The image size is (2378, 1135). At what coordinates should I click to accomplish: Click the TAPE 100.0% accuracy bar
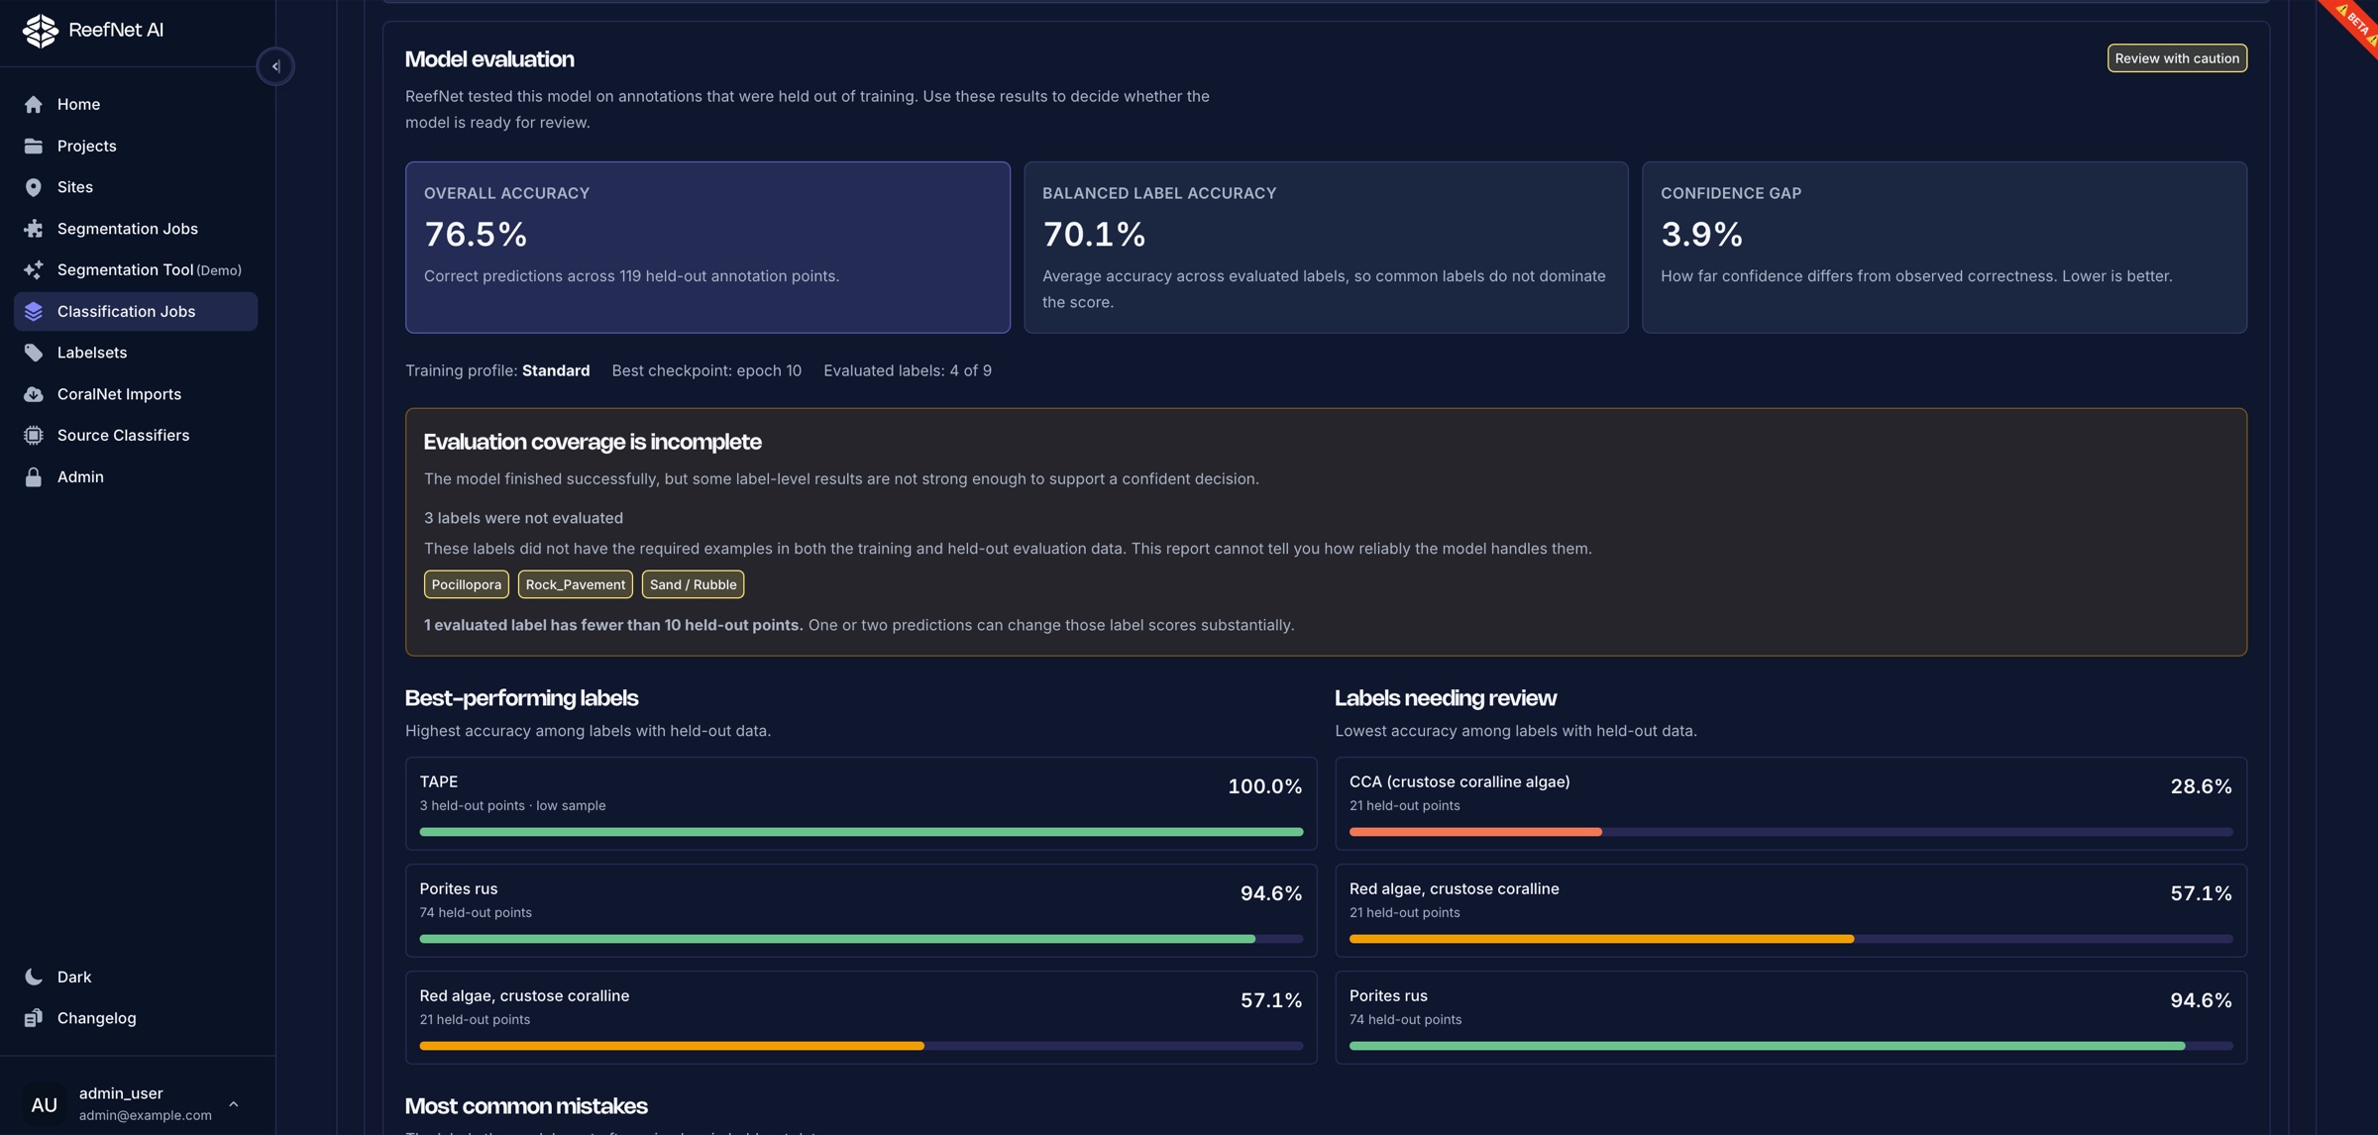coord(861,832)
